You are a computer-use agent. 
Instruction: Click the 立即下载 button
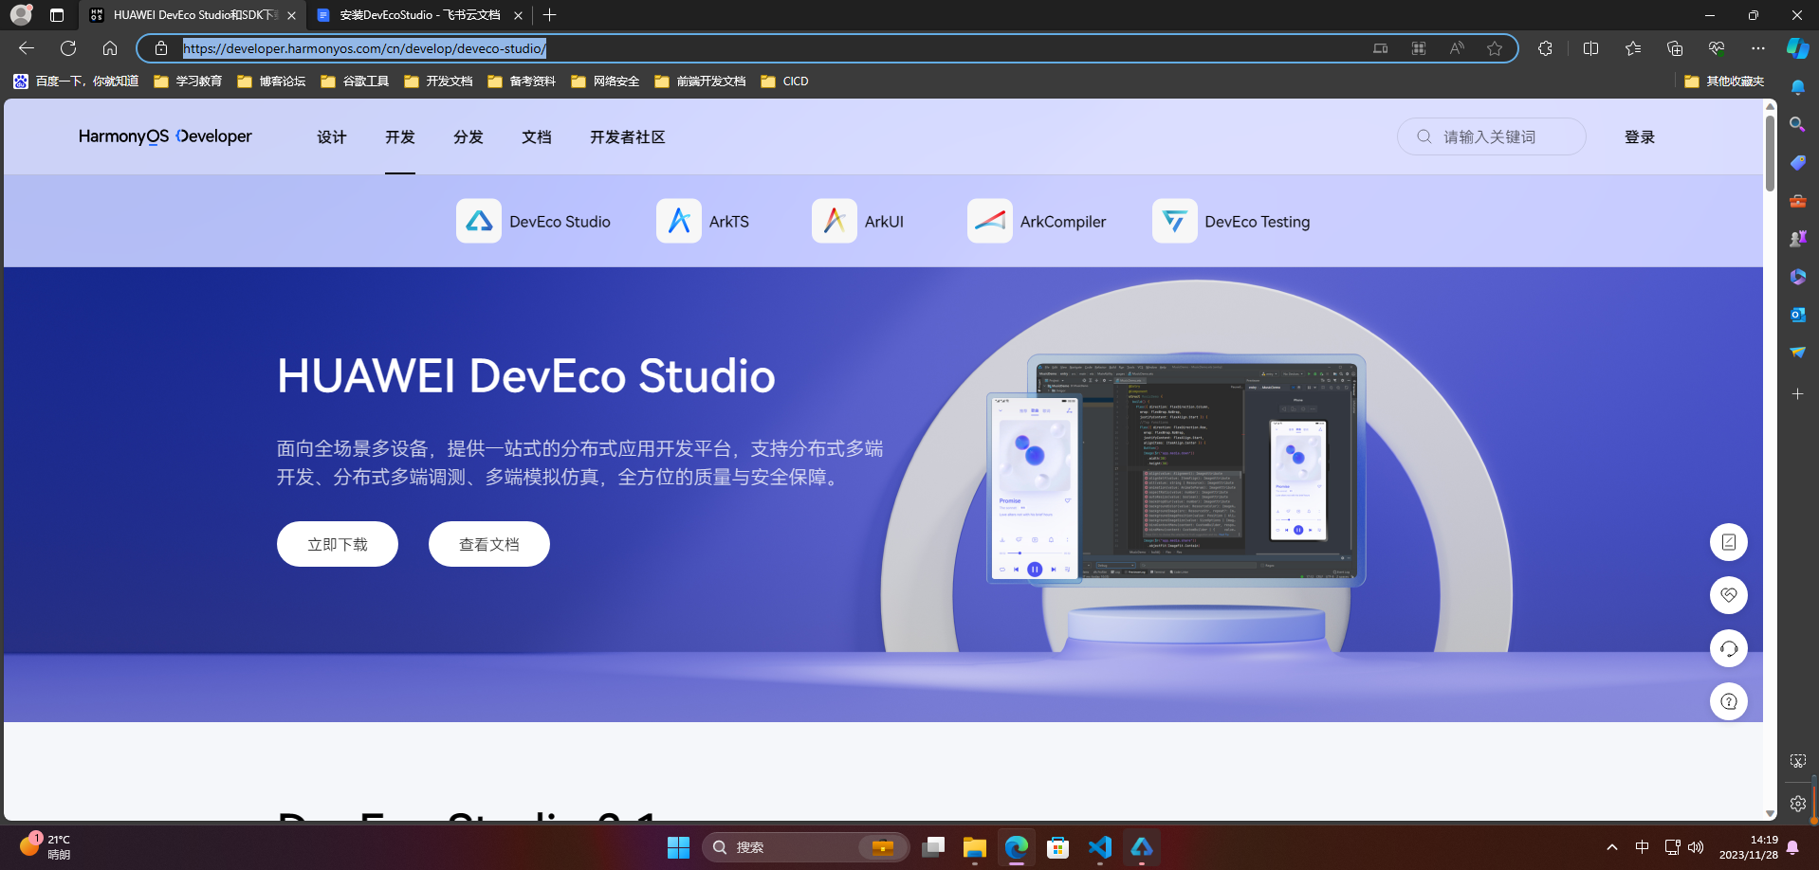point(338,544)
